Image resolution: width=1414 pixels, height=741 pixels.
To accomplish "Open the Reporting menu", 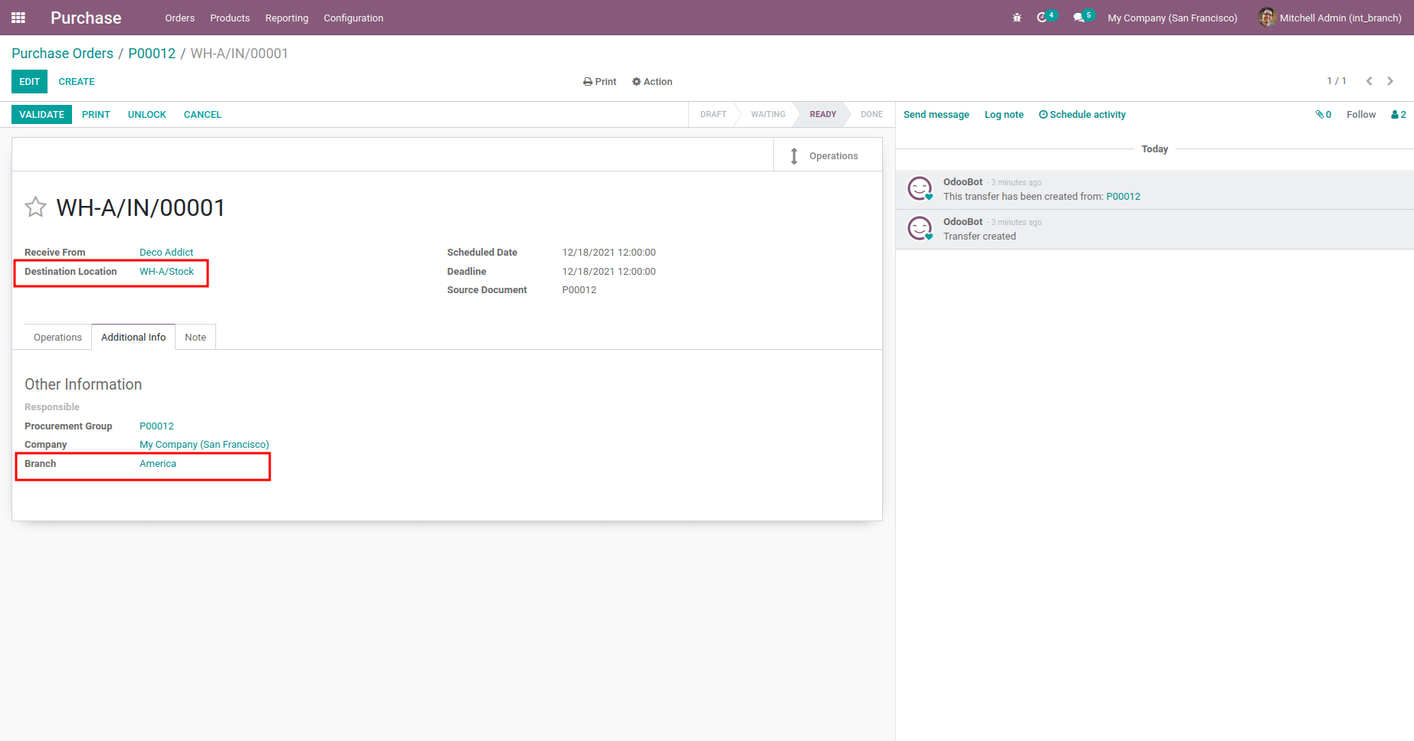I will tap(287, 18).
